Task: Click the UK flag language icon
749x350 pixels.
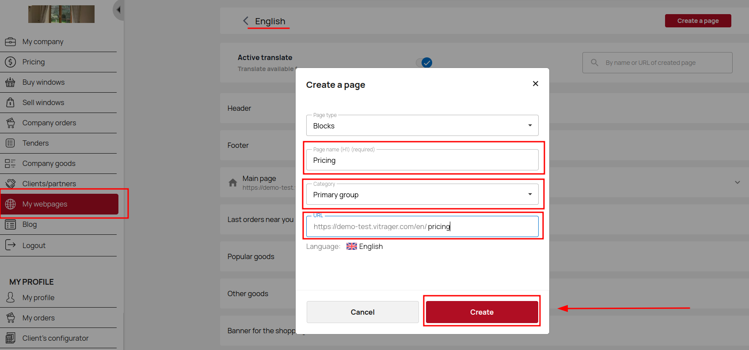Action: point(352,246)
